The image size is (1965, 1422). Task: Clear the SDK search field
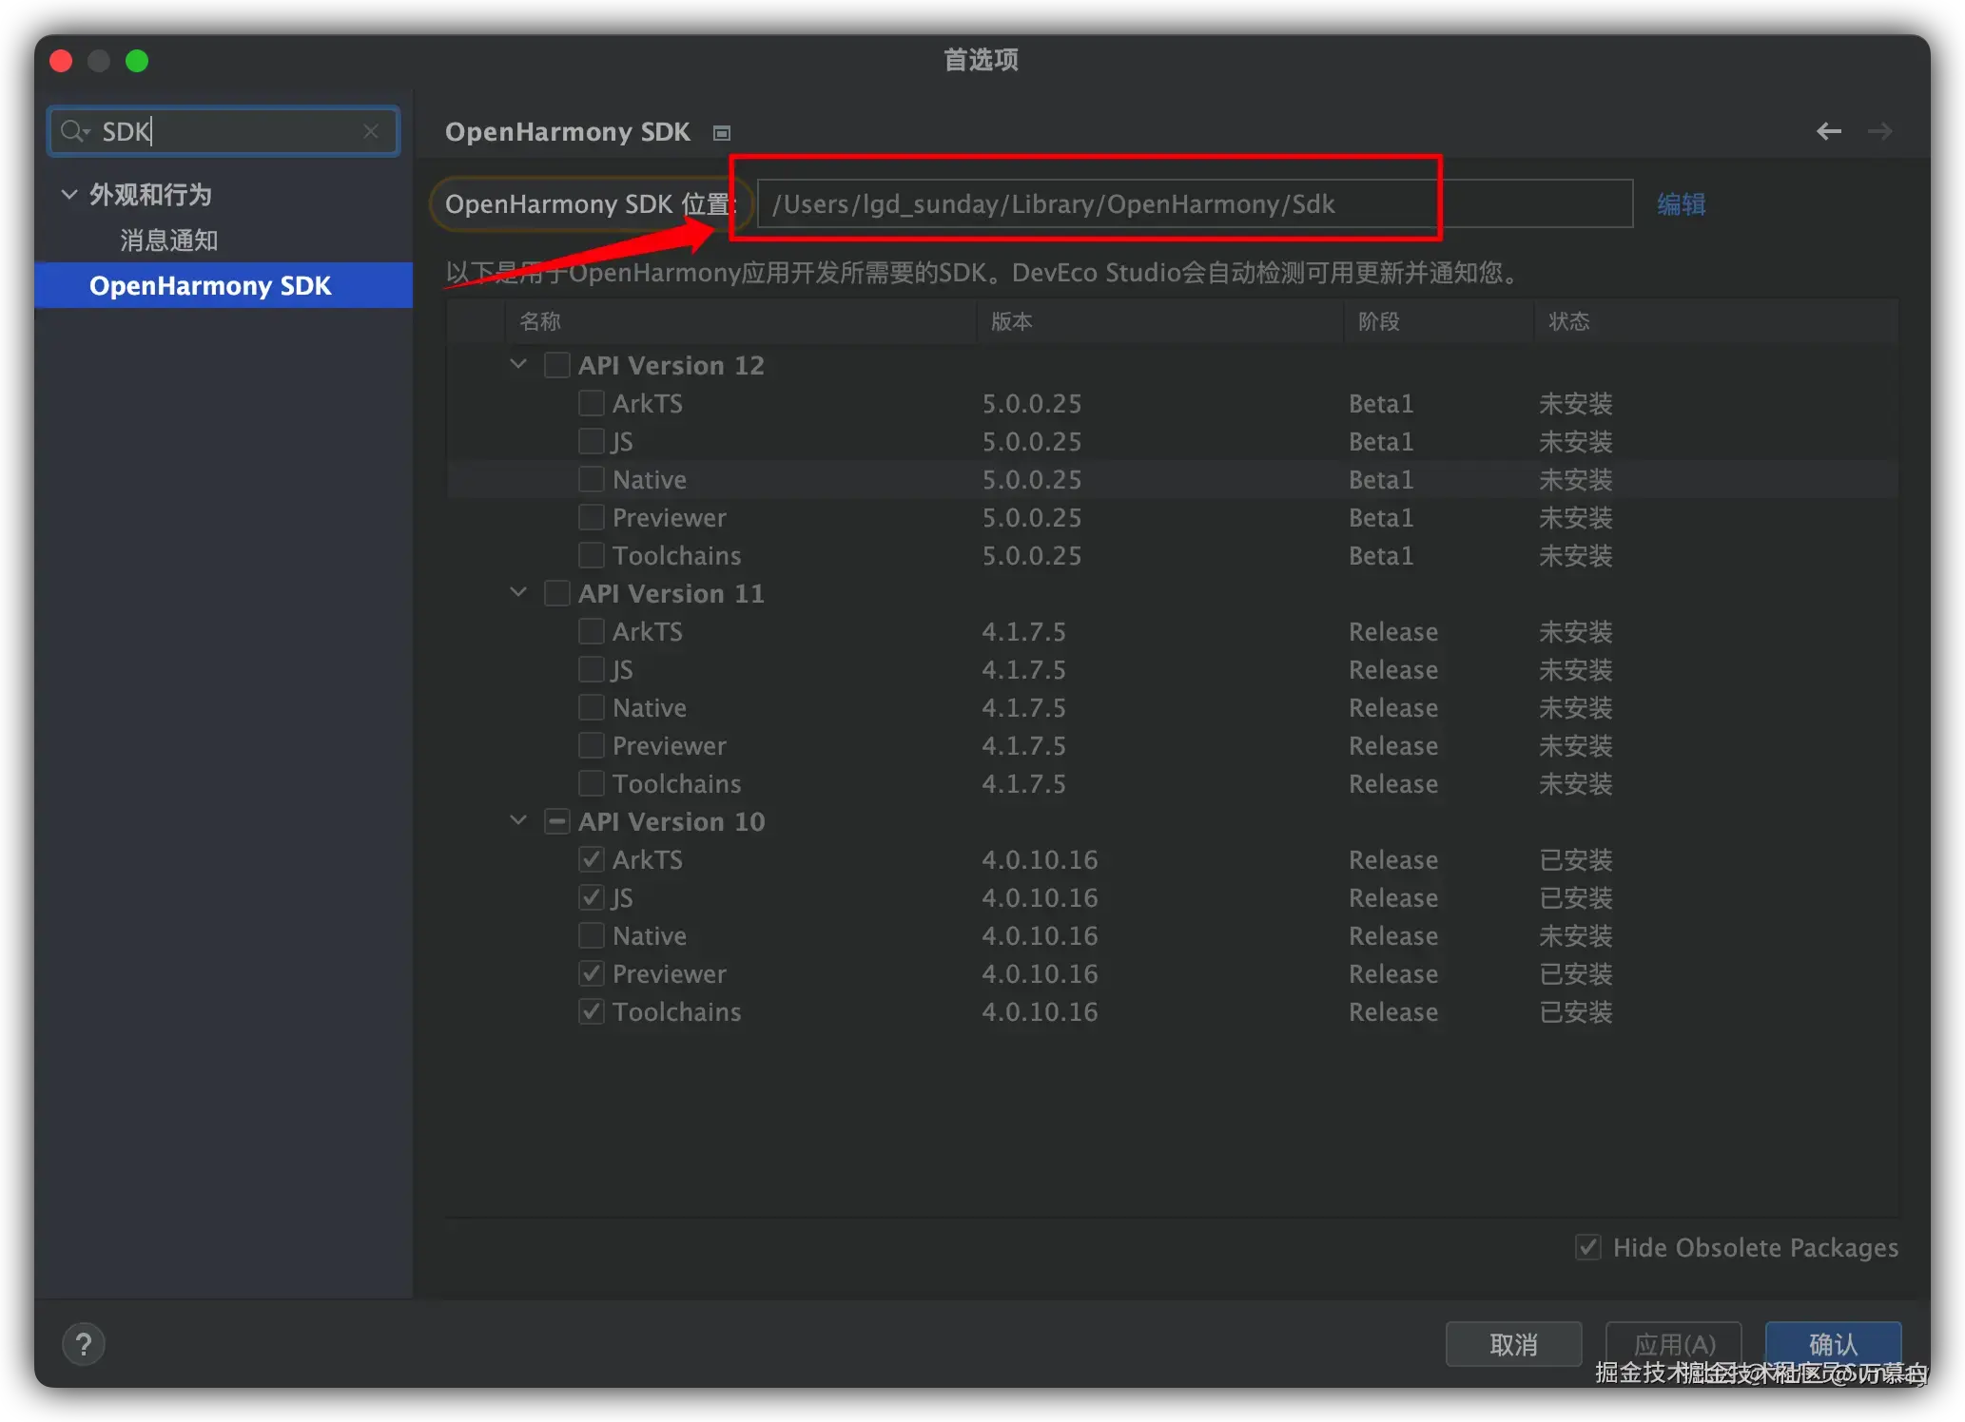371,131
